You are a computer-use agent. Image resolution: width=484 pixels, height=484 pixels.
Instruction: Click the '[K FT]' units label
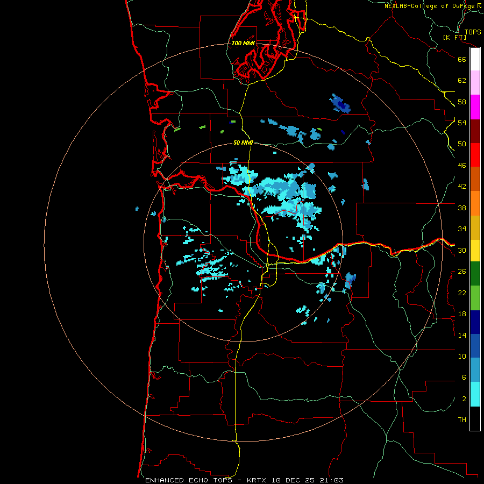coord(454,37)
